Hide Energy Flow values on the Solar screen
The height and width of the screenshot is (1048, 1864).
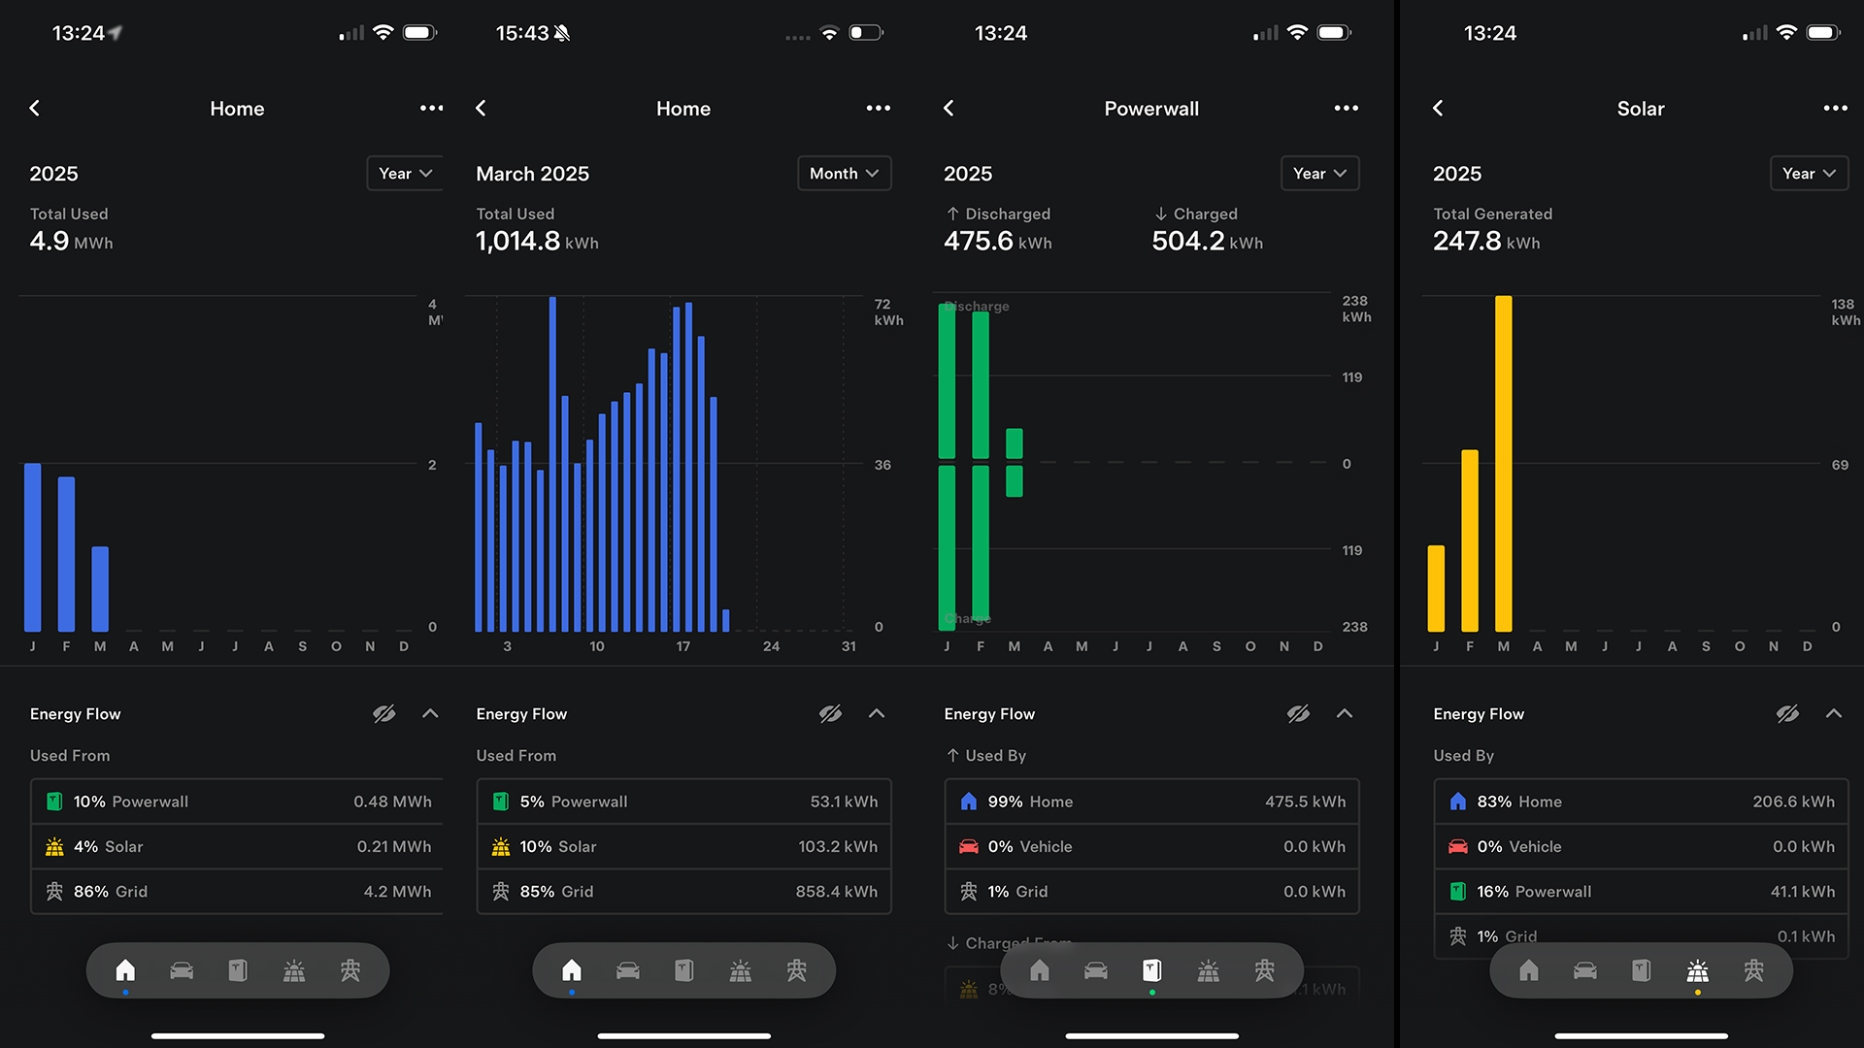tap(1787, 714)
